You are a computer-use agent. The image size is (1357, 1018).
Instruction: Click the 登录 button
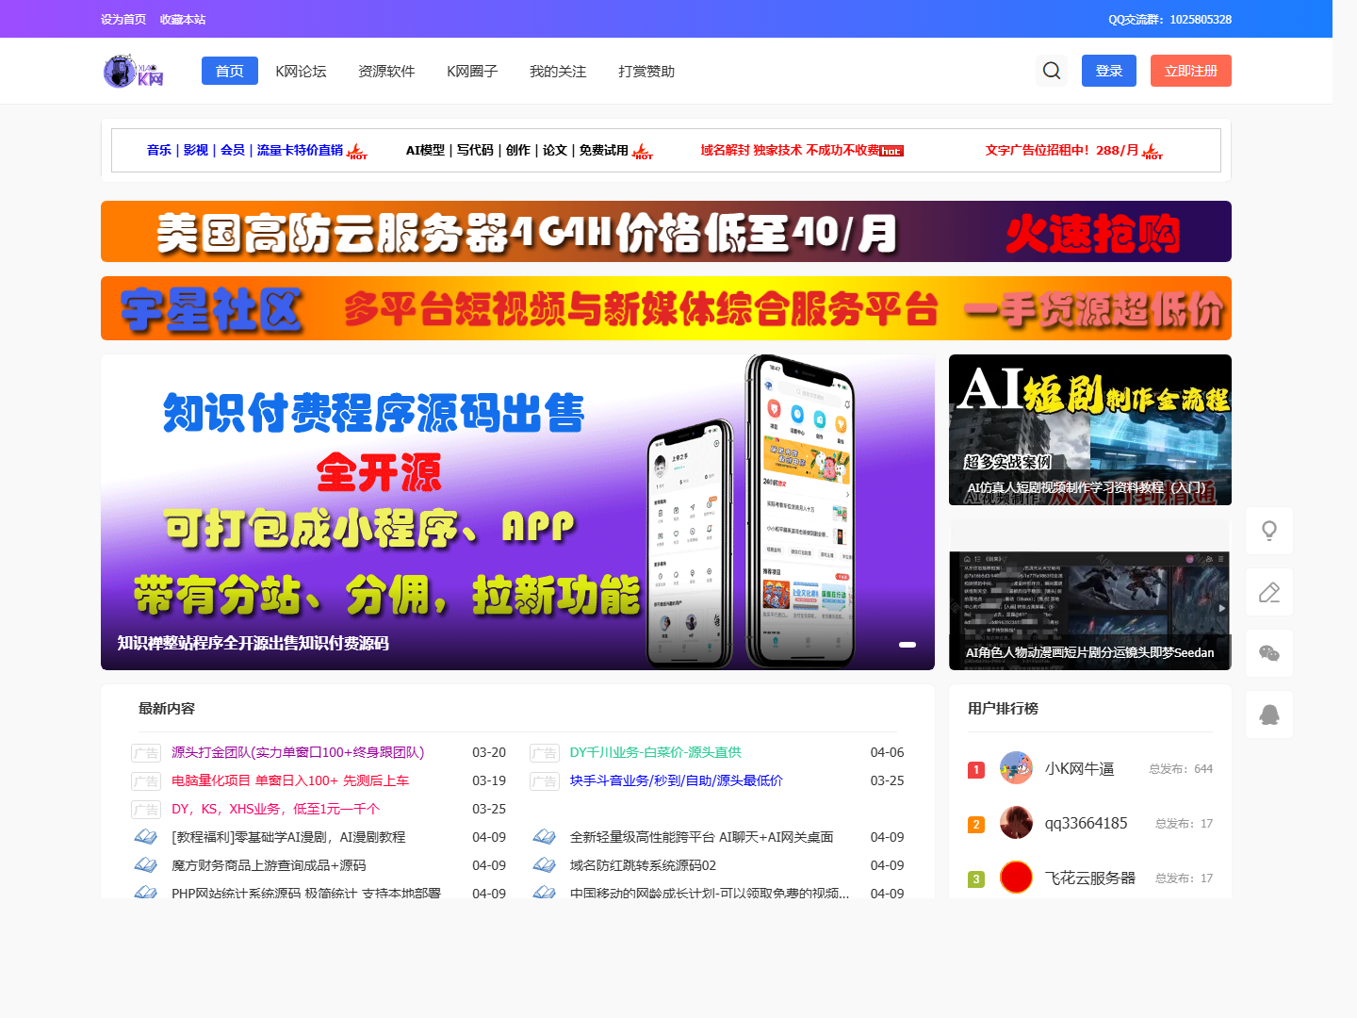(1108, 70)
